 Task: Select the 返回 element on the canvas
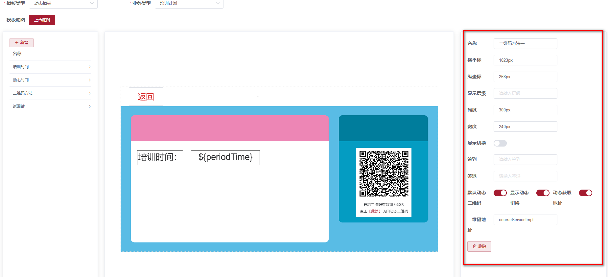pos(146,97)
